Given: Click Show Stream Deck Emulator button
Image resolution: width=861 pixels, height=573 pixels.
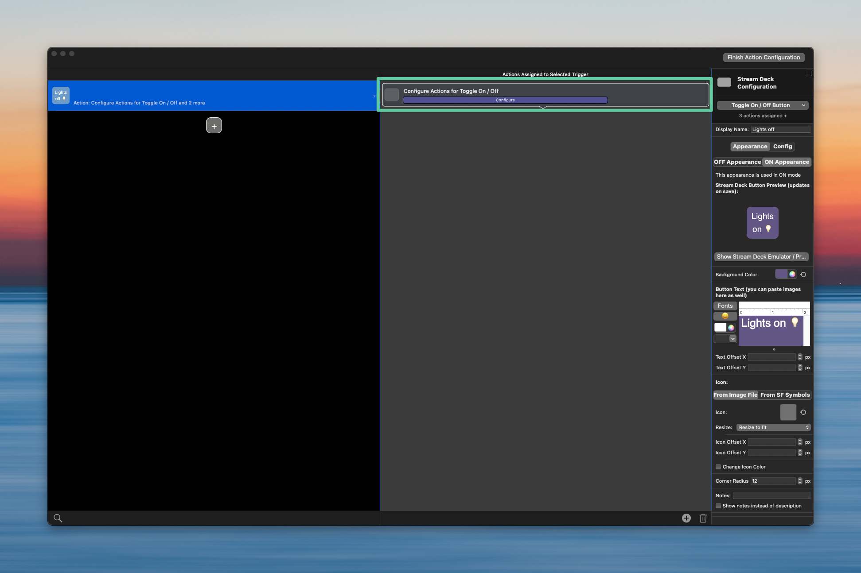Looking at the screenshot, I should 761,257.
